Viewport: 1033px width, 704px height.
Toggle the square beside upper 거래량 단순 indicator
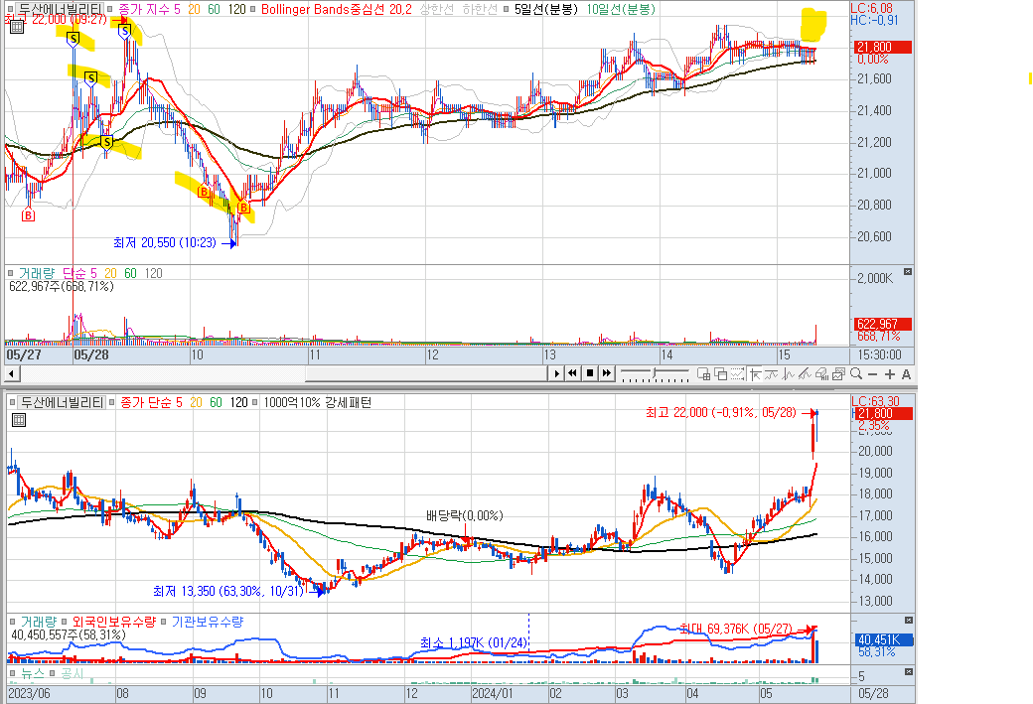pyautogui.click(x=11, y=273)
